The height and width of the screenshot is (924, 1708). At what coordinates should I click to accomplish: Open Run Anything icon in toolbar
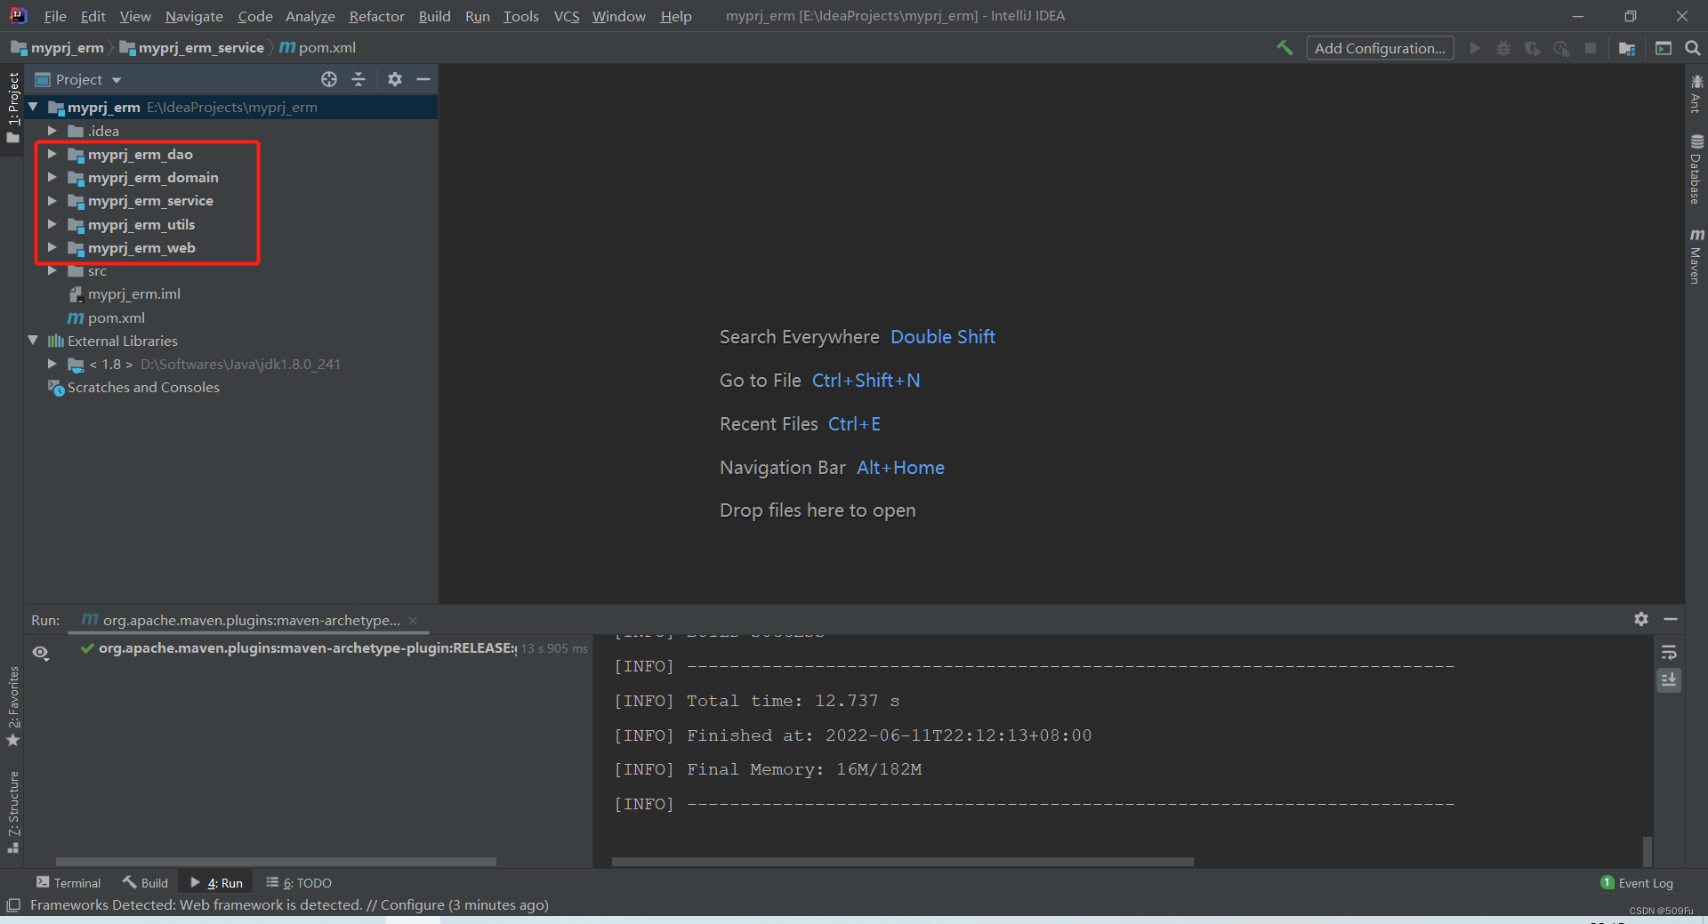[x=1664, y=48]
